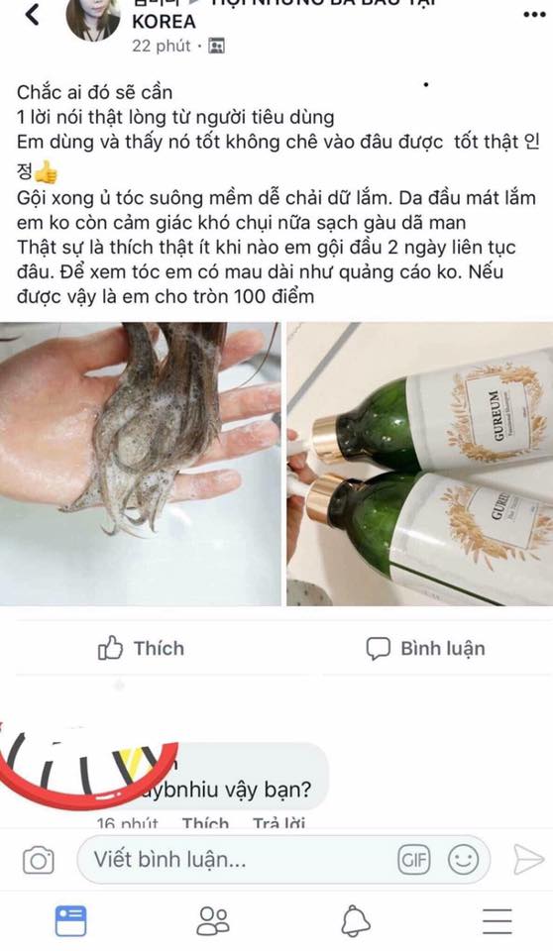Open the GIF picker

click(414, 860)
